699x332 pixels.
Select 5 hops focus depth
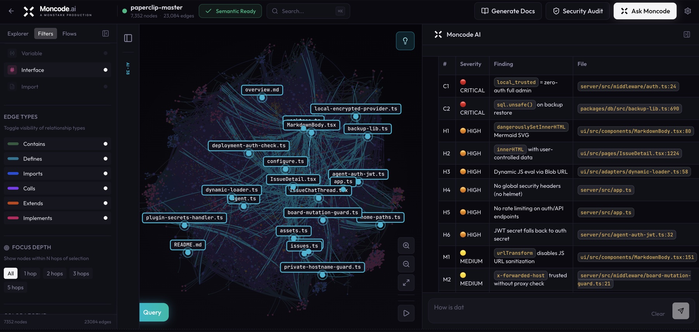16,287
